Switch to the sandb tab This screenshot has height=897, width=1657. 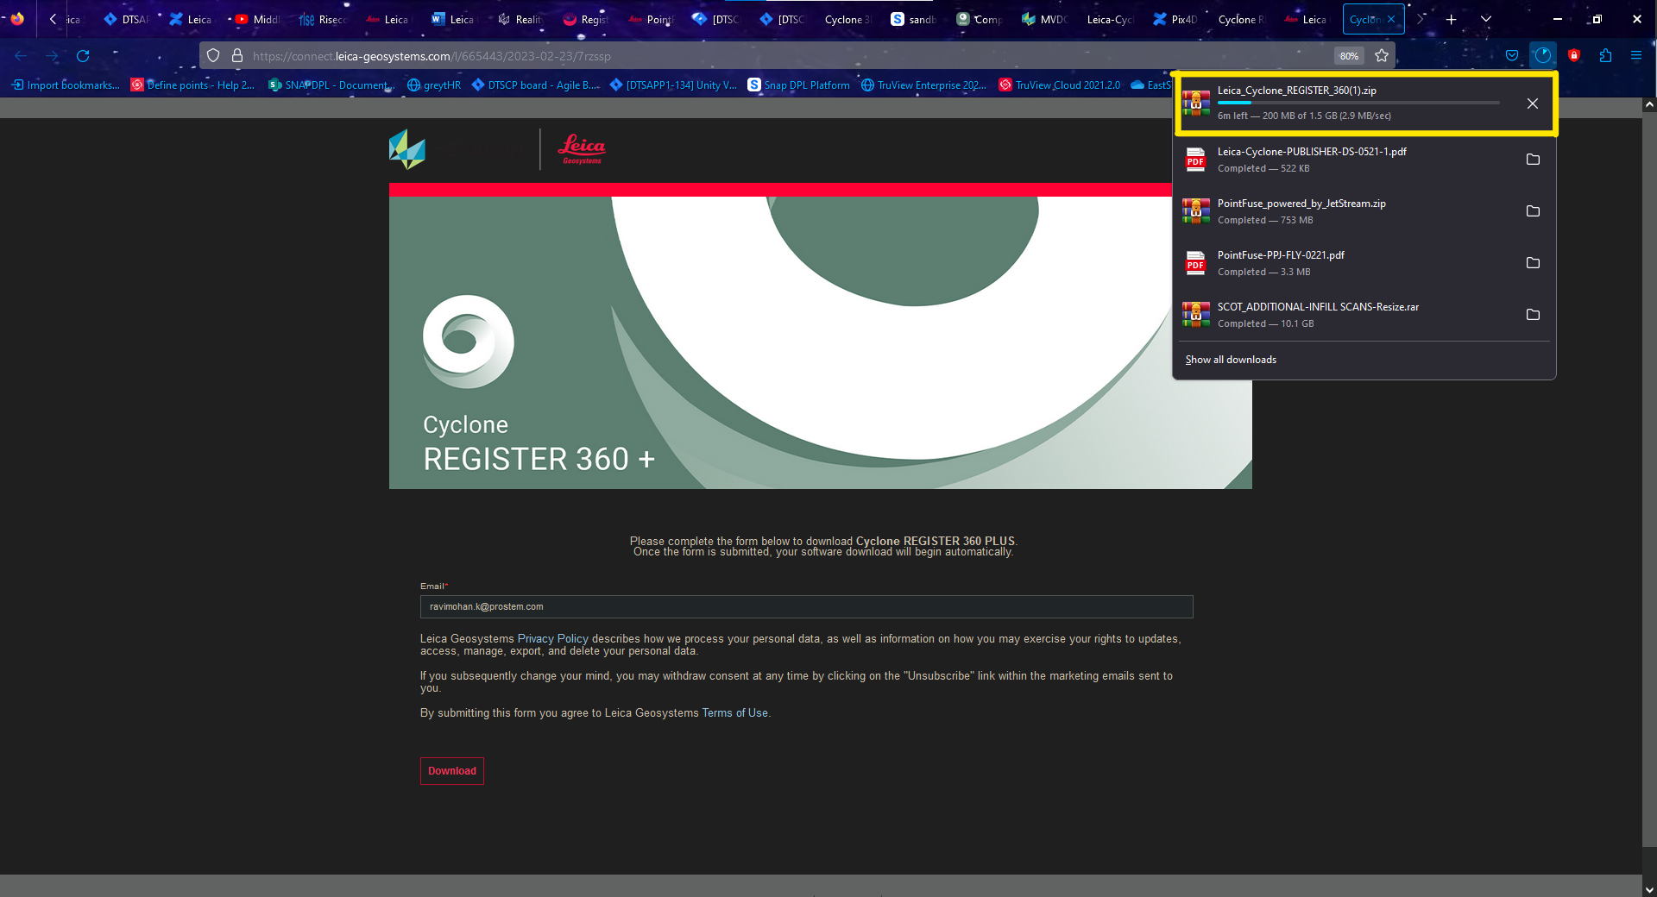pos(913,19)
